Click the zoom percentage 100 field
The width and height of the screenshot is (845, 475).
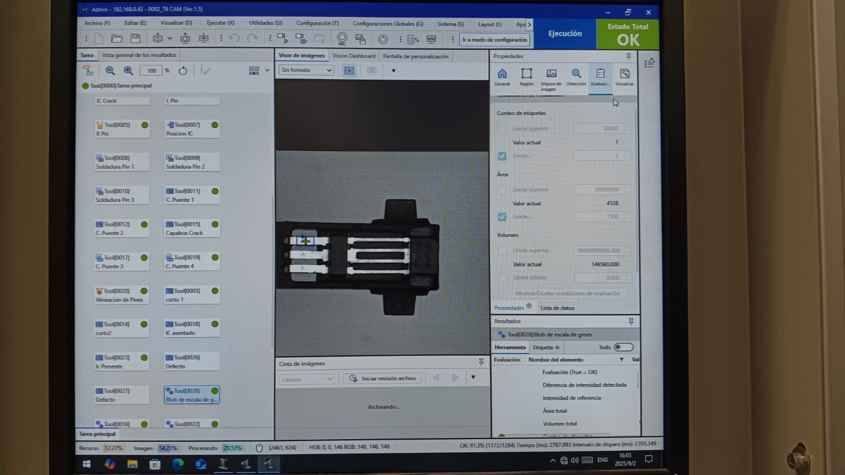click(x=152, y=71)
